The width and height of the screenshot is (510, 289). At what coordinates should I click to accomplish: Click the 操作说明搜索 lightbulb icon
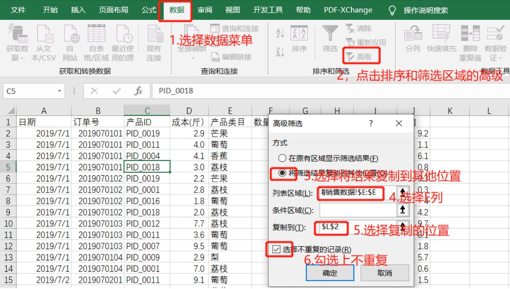[392, 10]
